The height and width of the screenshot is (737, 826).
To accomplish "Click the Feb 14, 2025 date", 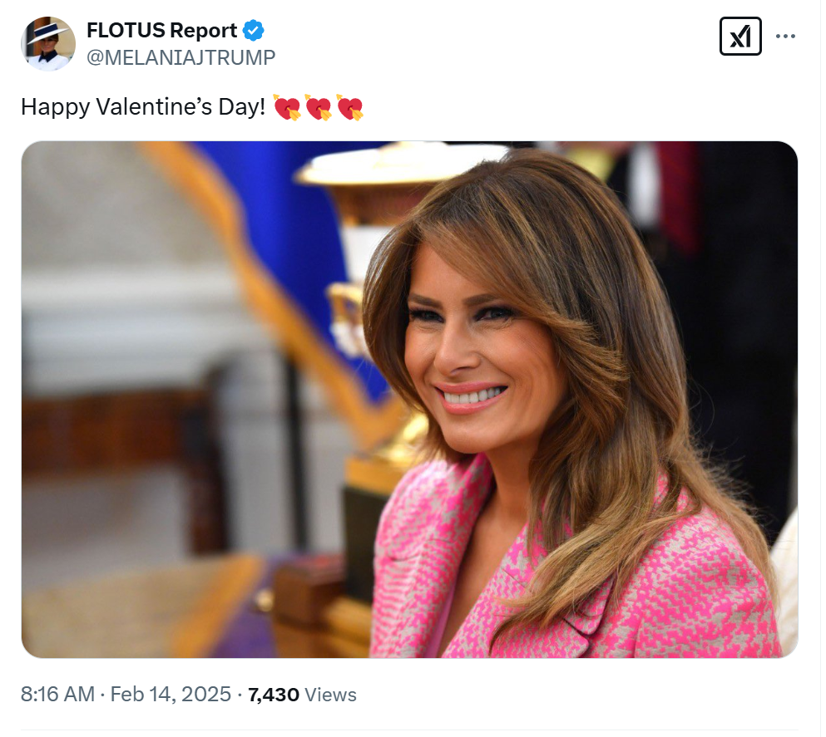I will click(171, 695).
